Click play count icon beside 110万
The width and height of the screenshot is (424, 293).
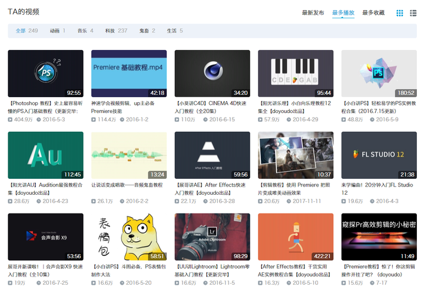coord(177,119)
